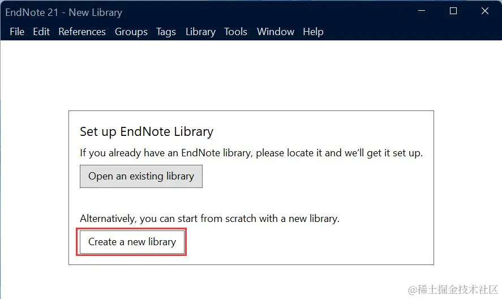Click the text about locating an existing library
The image size is (502, 299).
click(251, 153)
